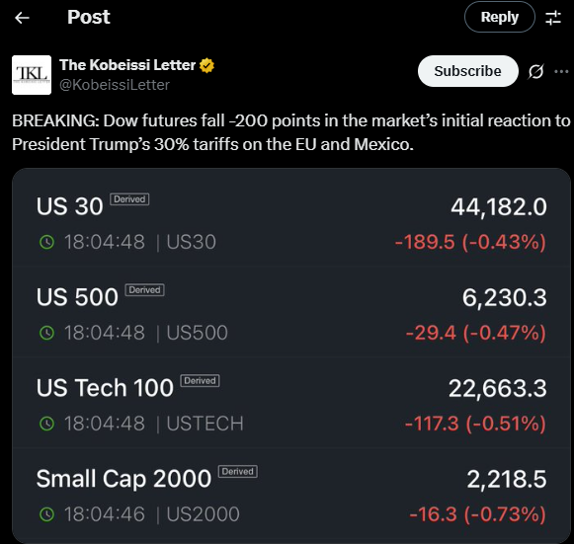
Task: Click the clock icon in US Tech 100 row
Action: (46, 424)
